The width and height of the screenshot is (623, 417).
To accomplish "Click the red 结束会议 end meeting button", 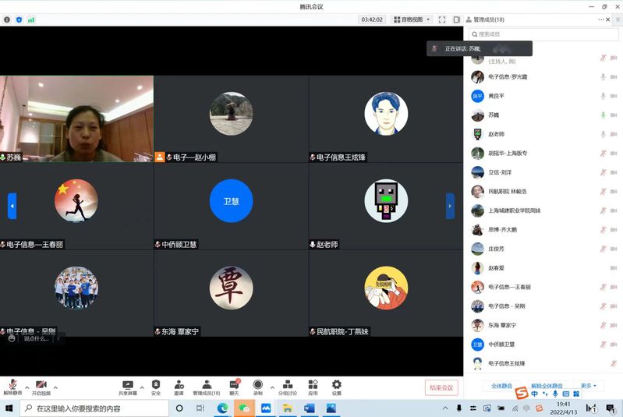I will pyautogui.click(x=441, y=387).
